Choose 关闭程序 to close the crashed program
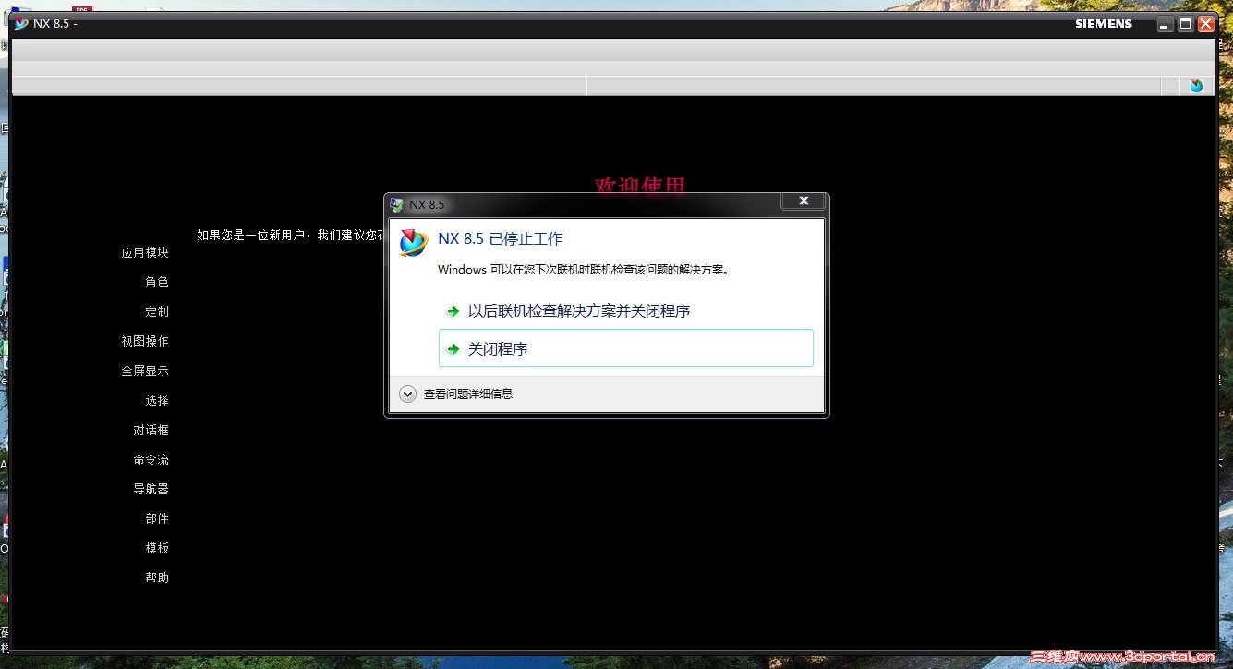 [x=625, y=348]
